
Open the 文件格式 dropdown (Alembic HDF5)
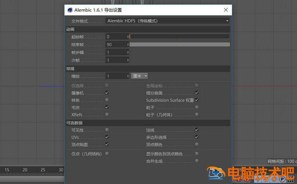[167, 21]
